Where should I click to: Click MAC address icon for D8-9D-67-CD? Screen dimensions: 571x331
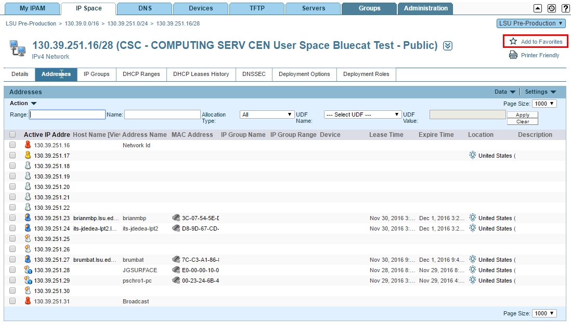(x=176, y=228)
